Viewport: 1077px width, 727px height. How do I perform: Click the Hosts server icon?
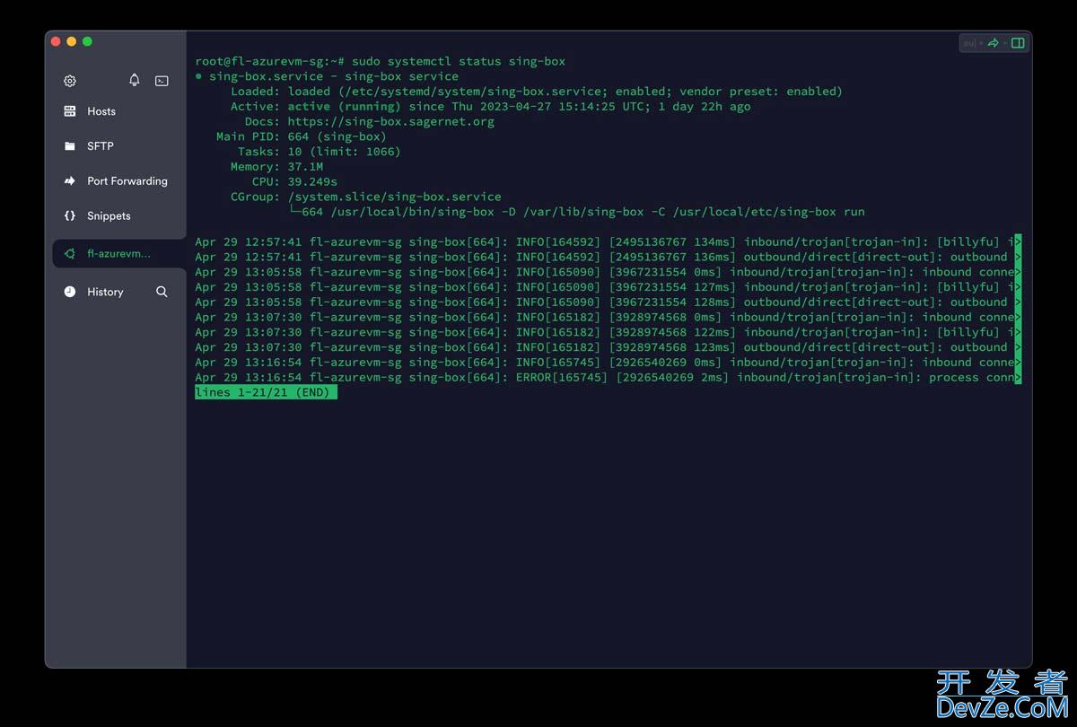[x=70, y=111]
